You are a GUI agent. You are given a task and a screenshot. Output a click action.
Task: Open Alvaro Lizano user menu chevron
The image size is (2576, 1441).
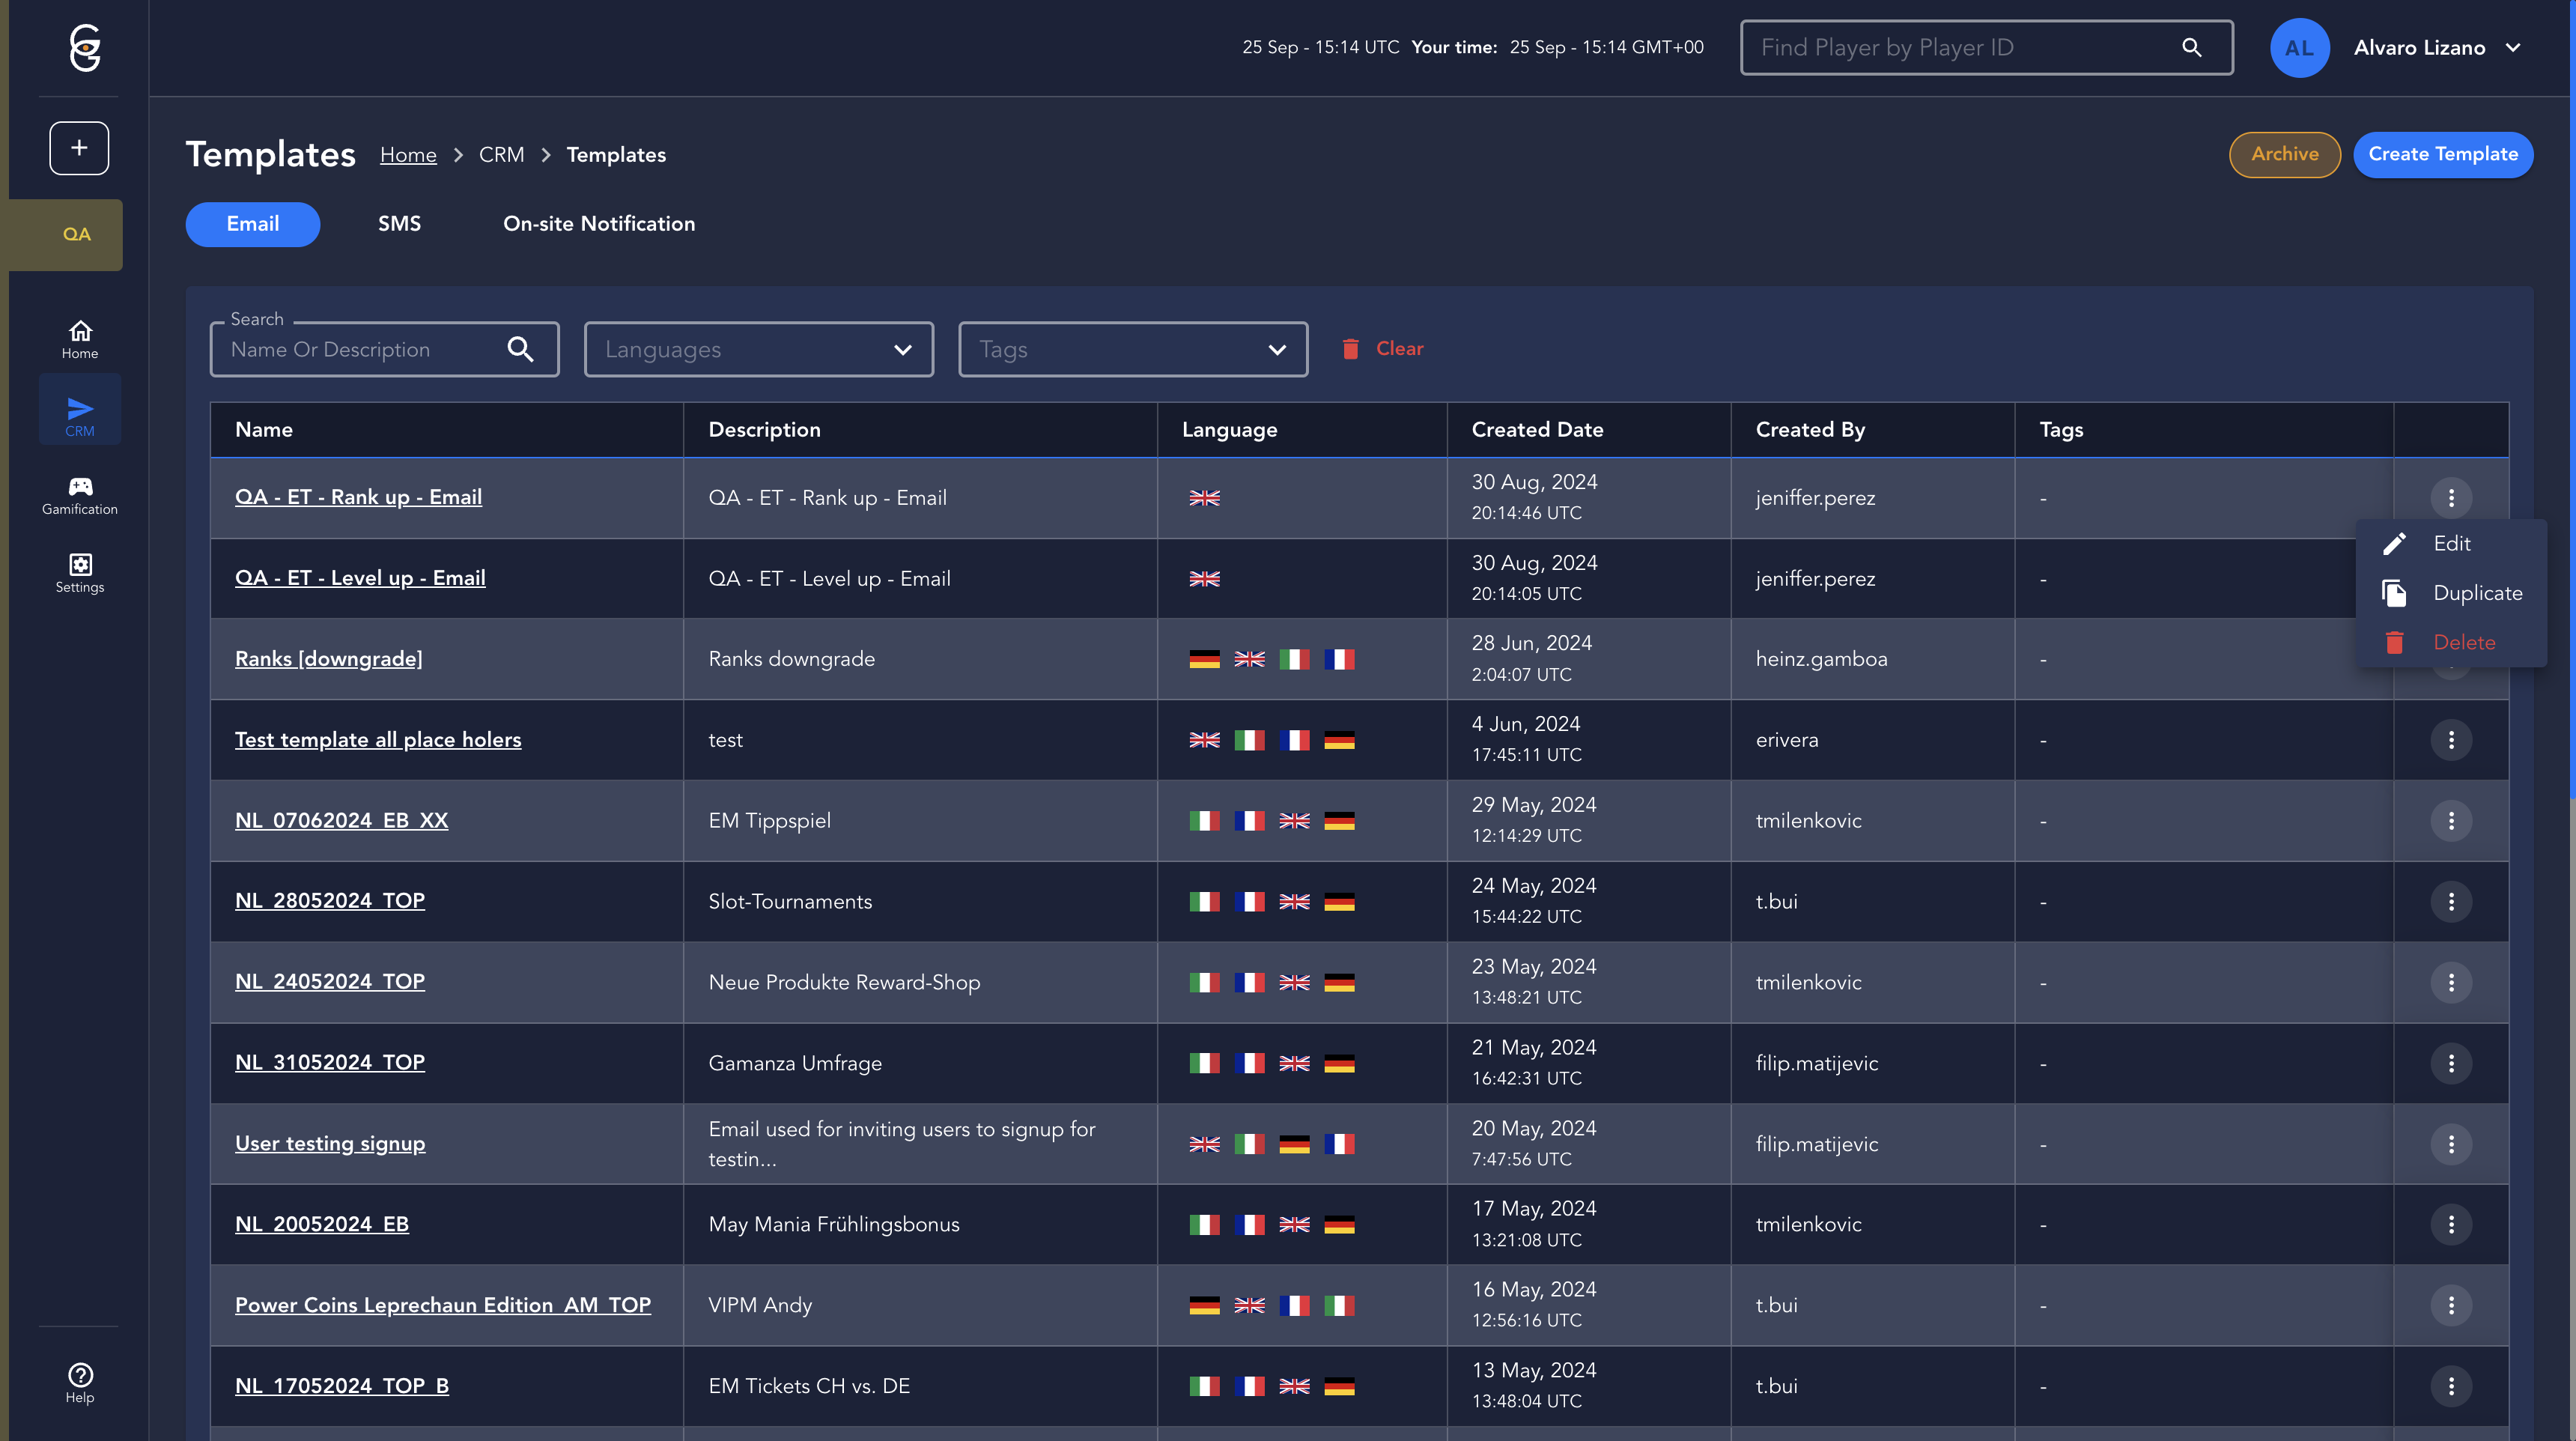[x=2513, y=48]
